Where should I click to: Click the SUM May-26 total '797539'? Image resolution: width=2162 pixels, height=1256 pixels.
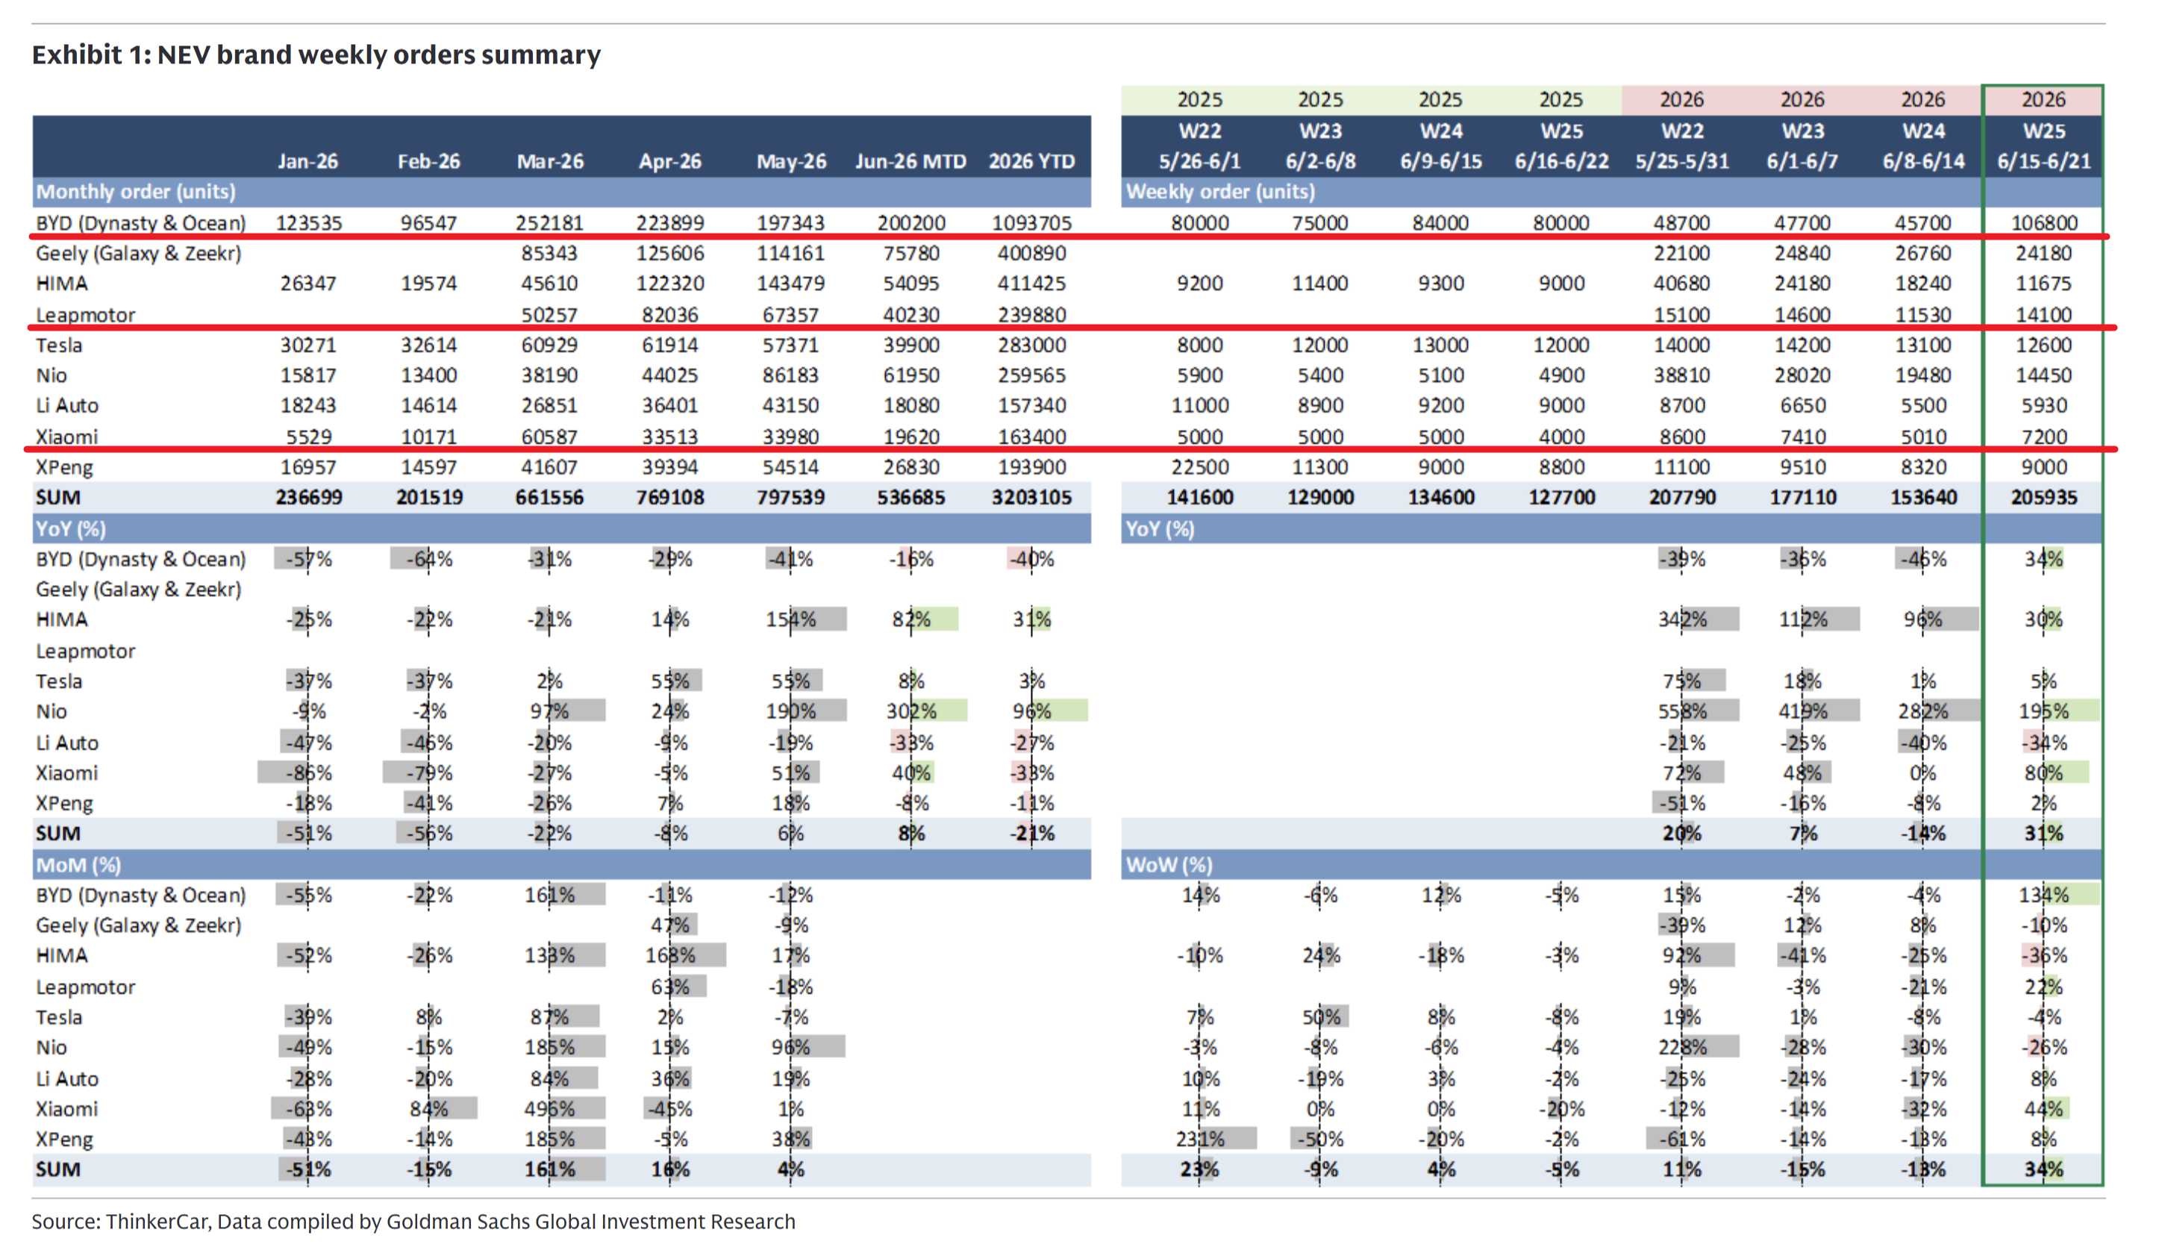coord(791,498)
